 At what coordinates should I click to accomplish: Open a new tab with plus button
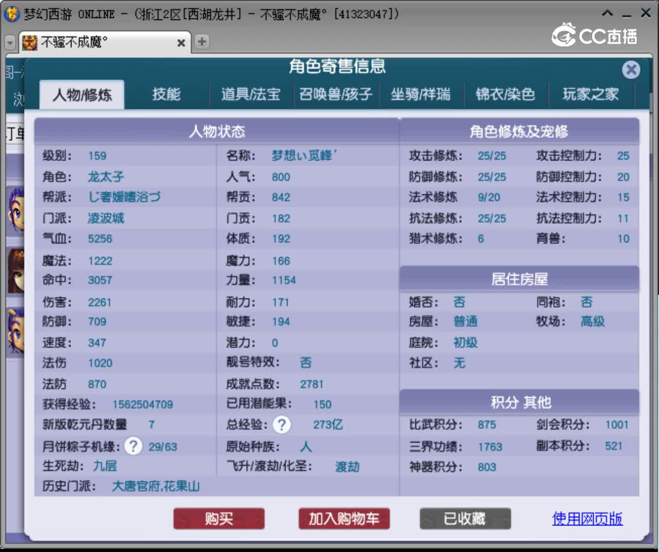pyautogui.click(x=202, y=41)
